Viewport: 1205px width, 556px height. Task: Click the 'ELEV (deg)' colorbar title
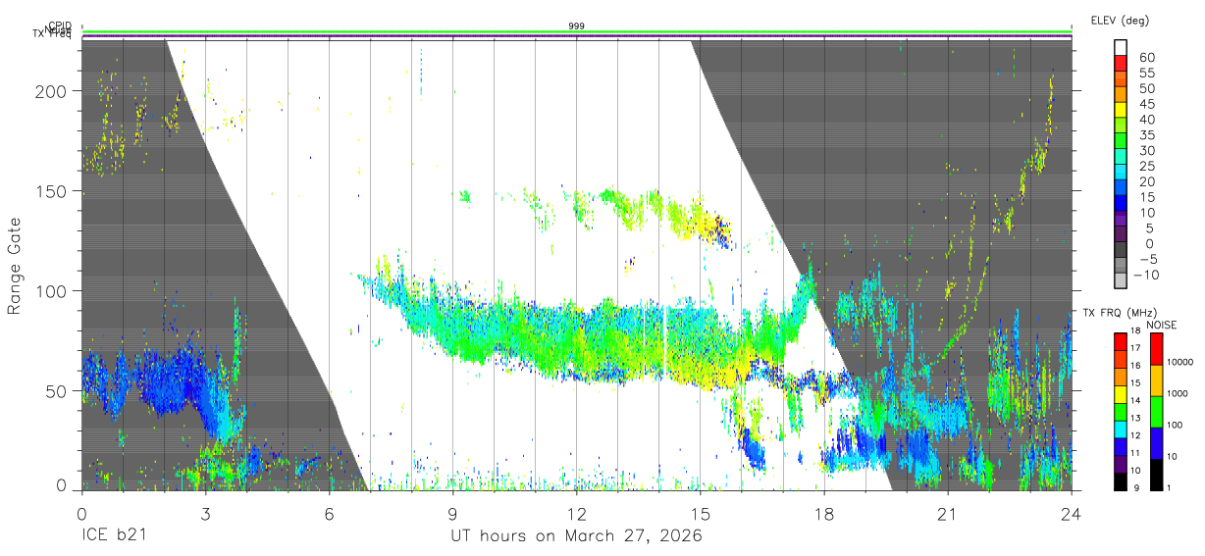point(1121,20)
